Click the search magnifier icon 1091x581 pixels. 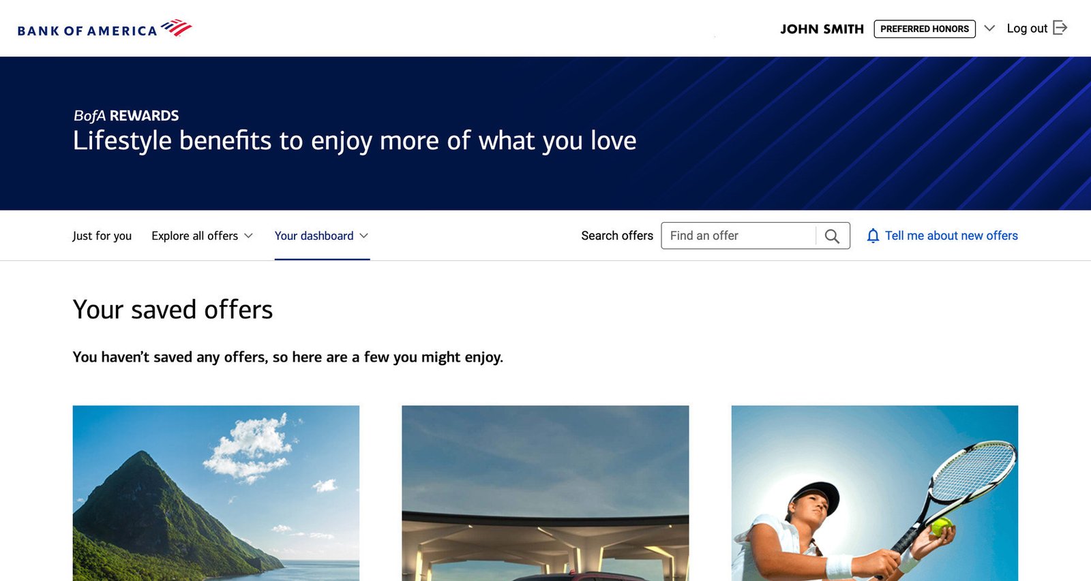pyautogui.click(x=832, y=236)
